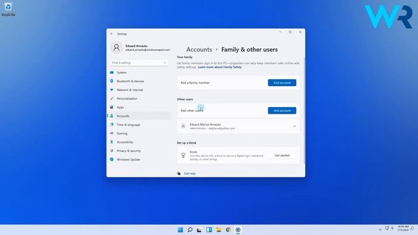This screenshot has height=235, width=418.
Task: Click Add account button for other users
Action: coord(282,110)
